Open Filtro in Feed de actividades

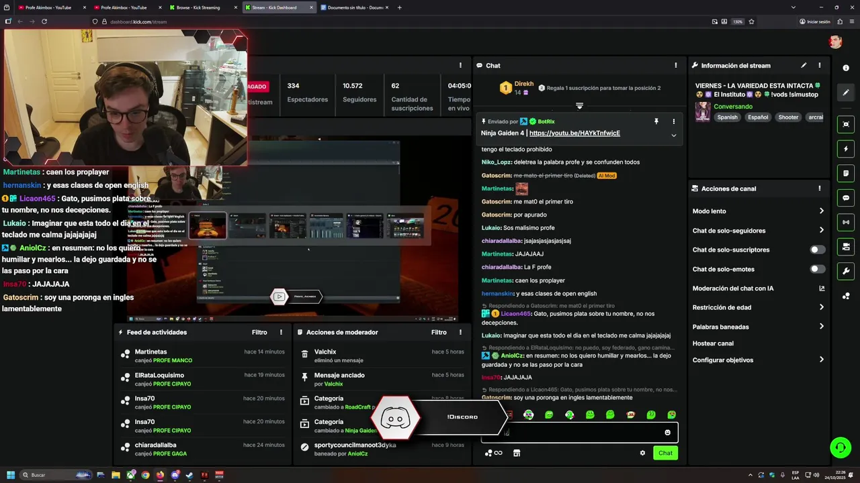click(259, 332)
